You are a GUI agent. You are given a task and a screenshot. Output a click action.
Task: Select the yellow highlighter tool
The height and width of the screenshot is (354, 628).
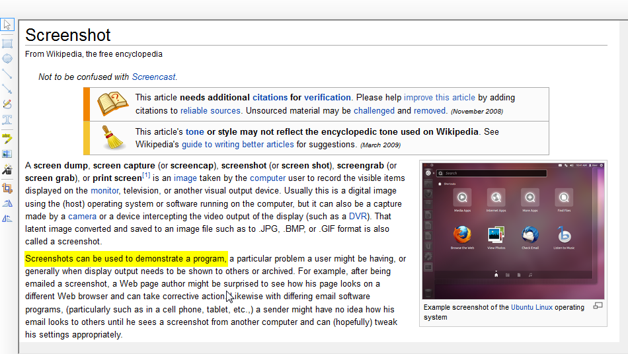(7, 139)
